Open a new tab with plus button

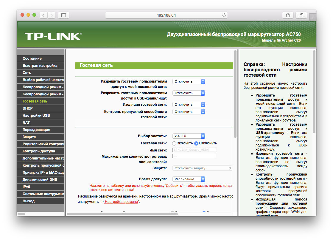point(313,17)
